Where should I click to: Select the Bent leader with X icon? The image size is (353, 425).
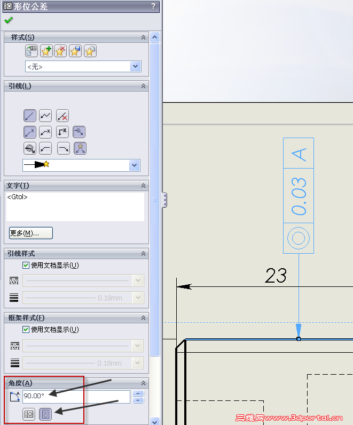[45, 132]
